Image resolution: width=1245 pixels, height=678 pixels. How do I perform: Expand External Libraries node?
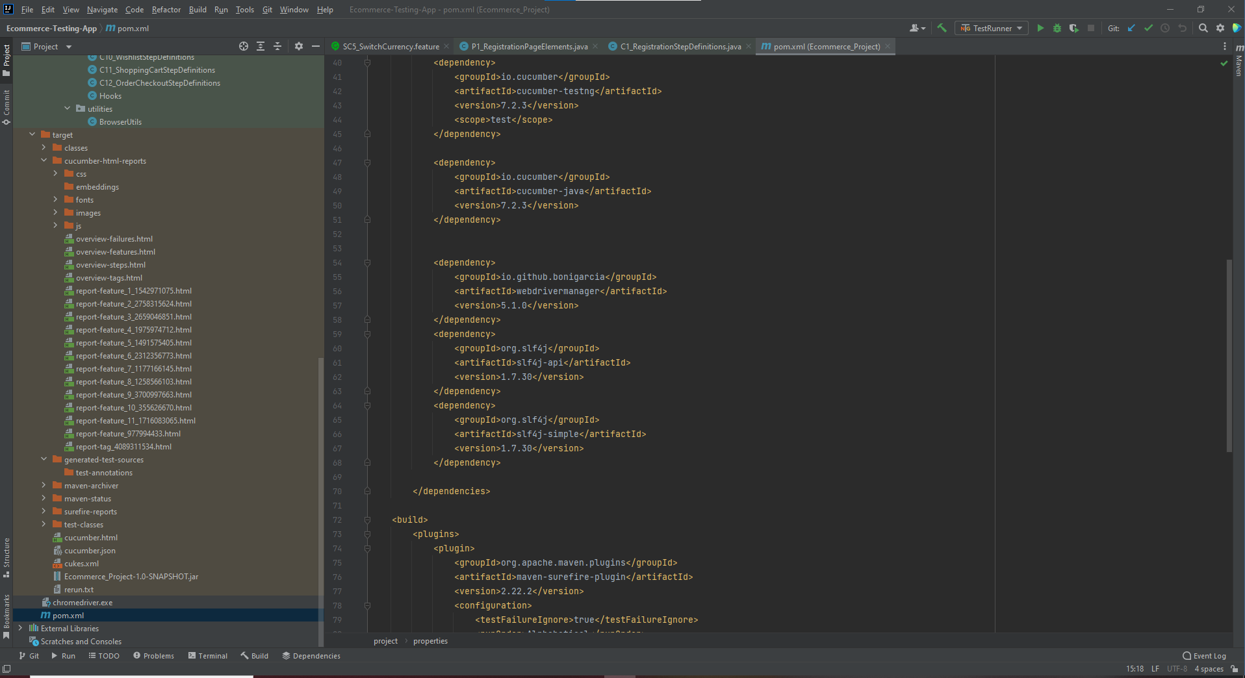pos(20,628)
